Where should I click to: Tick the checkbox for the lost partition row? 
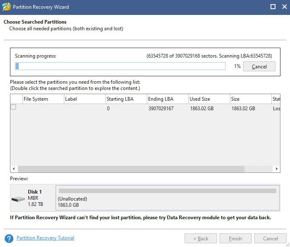13,107
